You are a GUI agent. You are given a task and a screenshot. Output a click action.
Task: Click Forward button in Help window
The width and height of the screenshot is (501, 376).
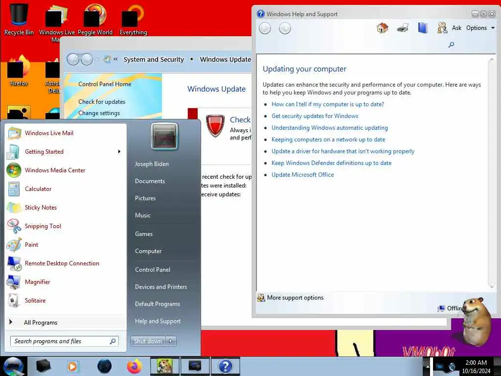pos(285,28)
